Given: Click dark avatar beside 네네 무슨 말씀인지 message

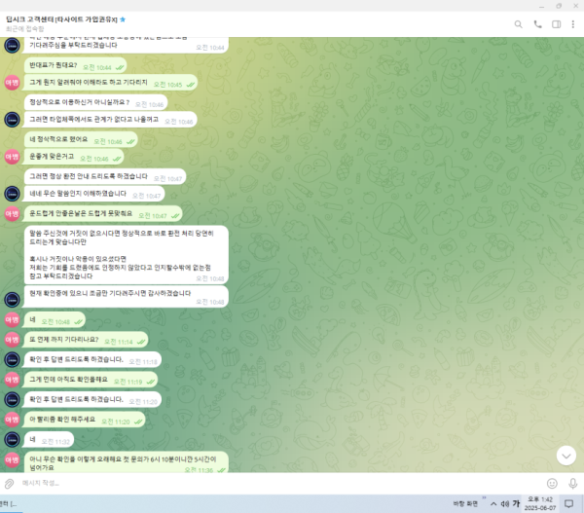Looking at the screenshot, I should pos(12,194).
